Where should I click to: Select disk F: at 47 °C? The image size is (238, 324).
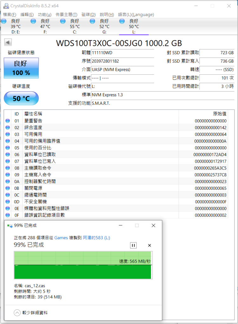[45, 27]
